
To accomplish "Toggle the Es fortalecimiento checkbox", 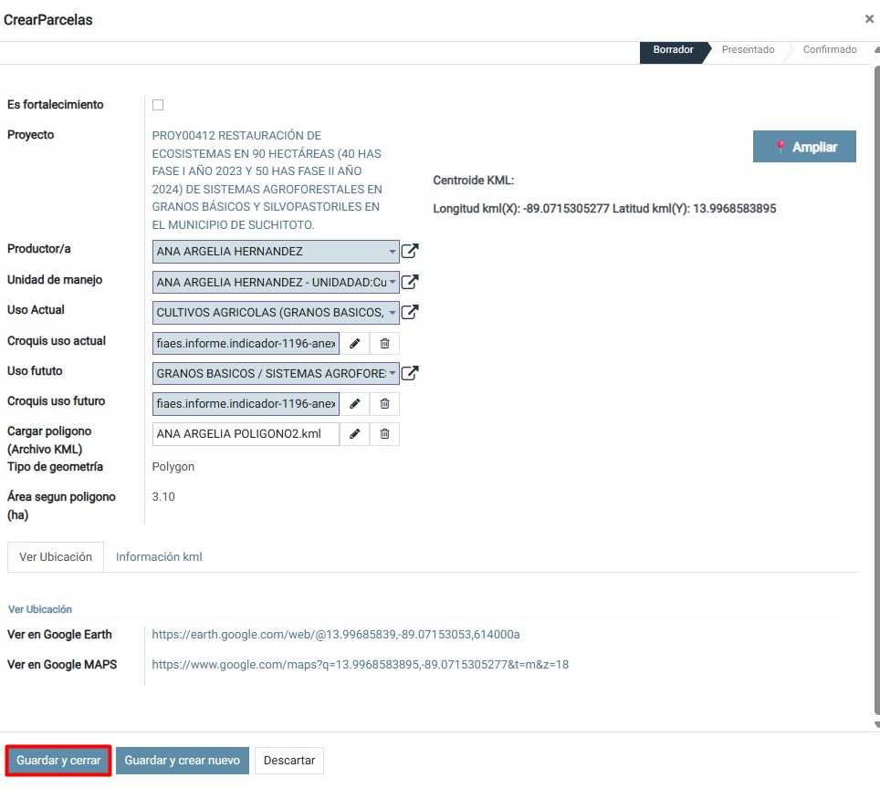I will coord(158,105).
